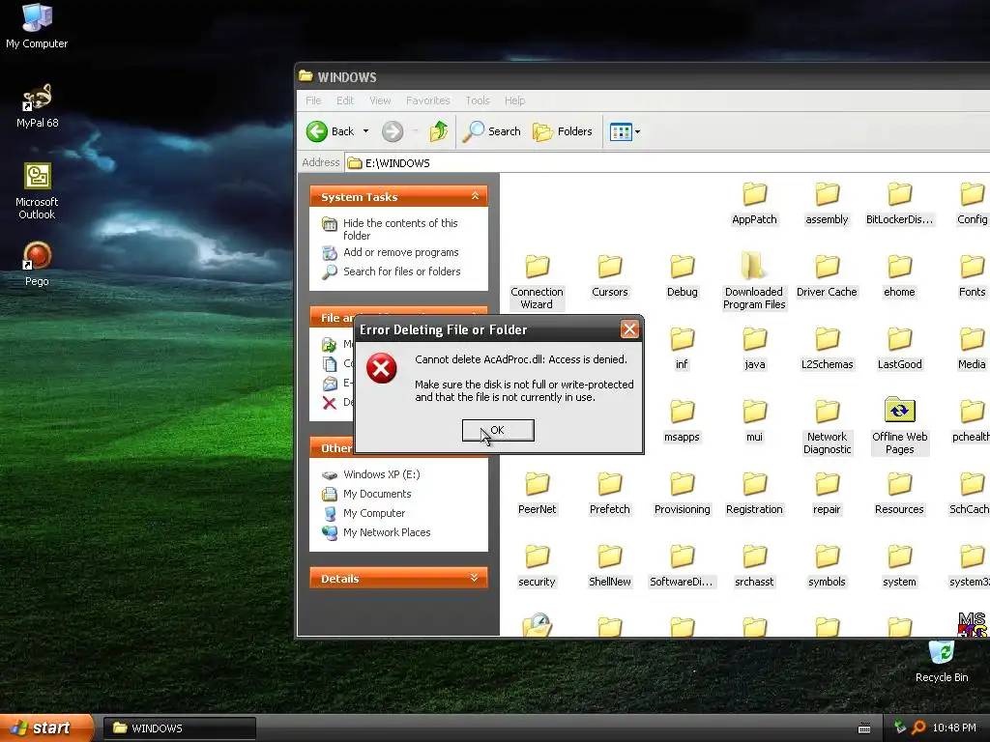Click the clock showing 10:48 PM

point(954,728)
